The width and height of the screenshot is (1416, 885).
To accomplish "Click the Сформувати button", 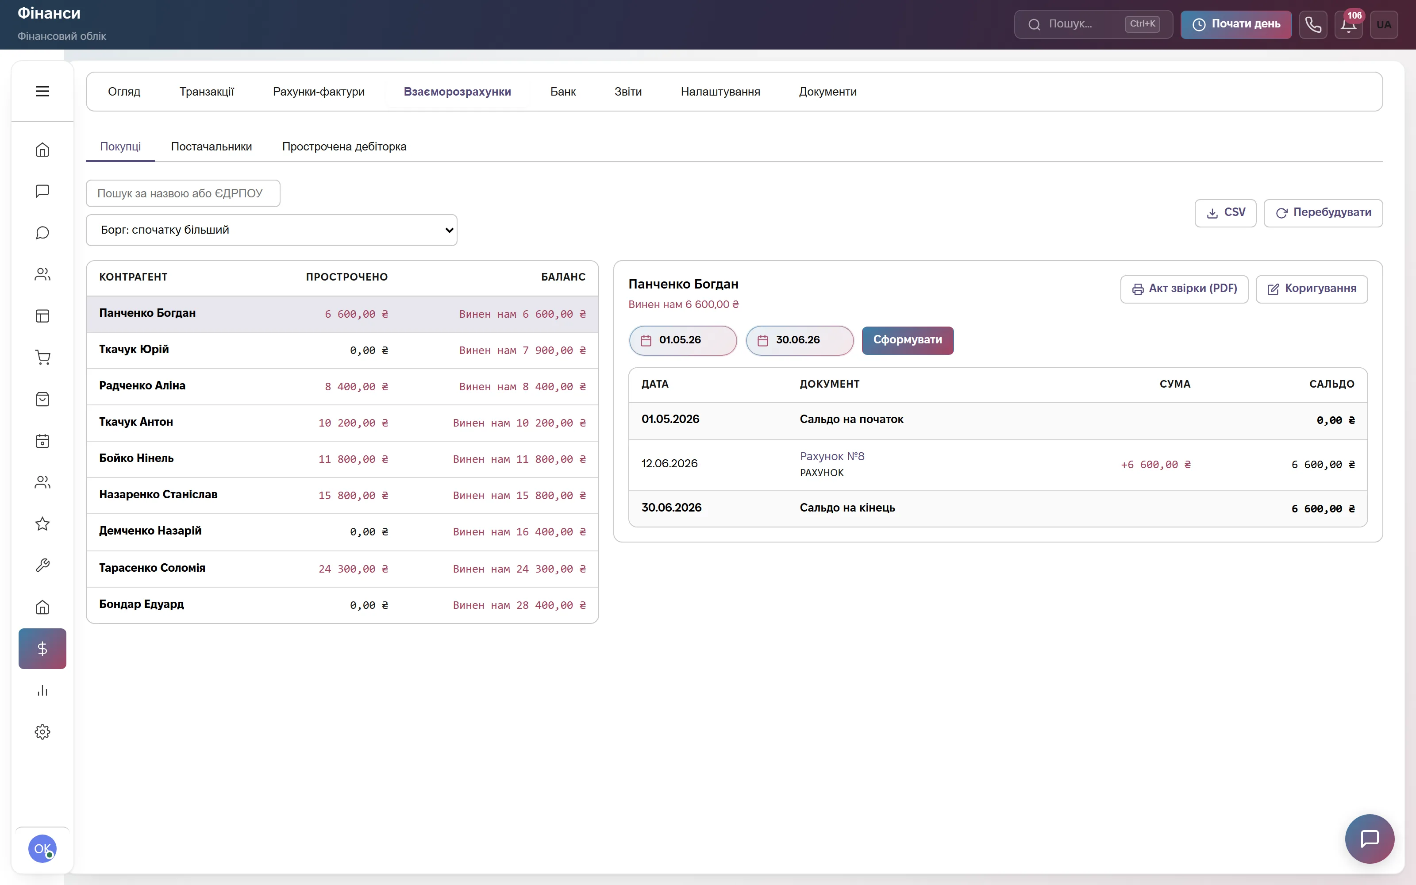I will pyautogui.click(x=908, y=341).
